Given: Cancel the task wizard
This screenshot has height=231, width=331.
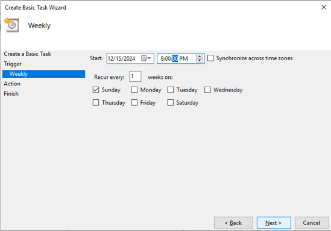Looking at the screenshot, I should click(x=312, y=223).
